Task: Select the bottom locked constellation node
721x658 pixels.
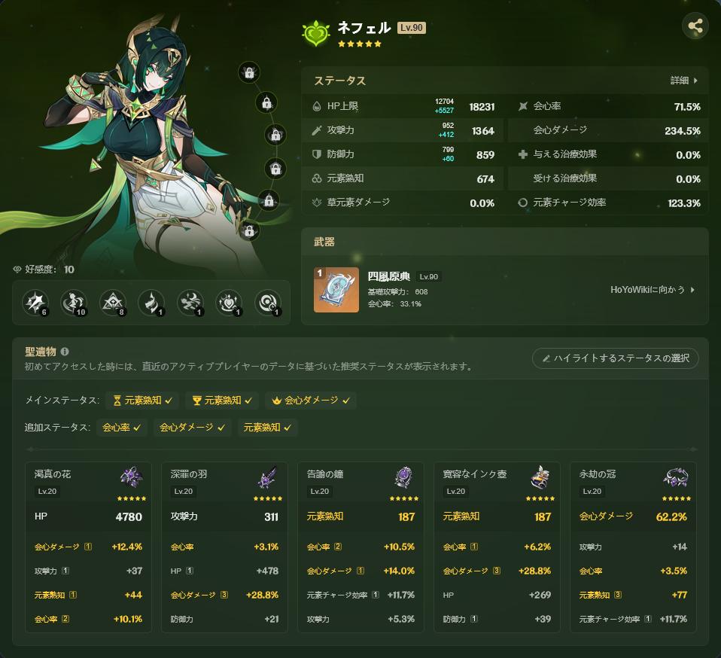Action: pos(249,231)
